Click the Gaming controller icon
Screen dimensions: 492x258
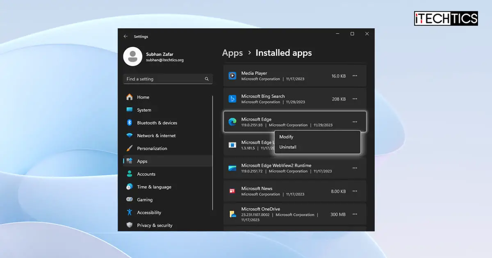(130, 199)
